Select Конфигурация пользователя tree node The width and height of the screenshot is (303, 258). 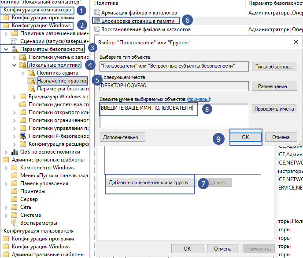click(38, 231)
